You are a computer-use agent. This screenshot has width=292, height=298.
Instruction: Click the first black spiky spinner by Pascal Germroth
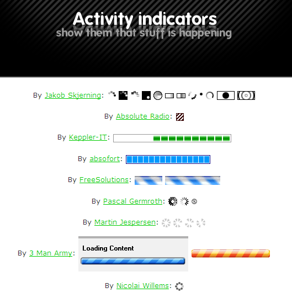pyautogui.click(x=173, y=201)
